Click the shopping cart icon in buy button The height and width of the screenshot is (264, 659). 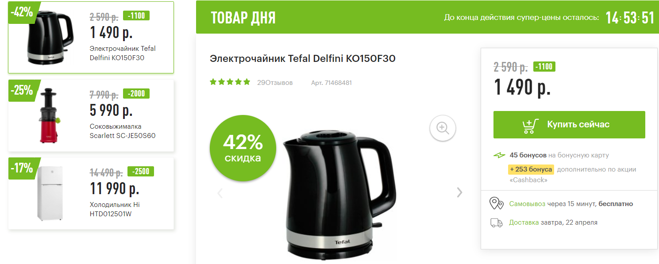pyautogui.click(x=530, y=126)
